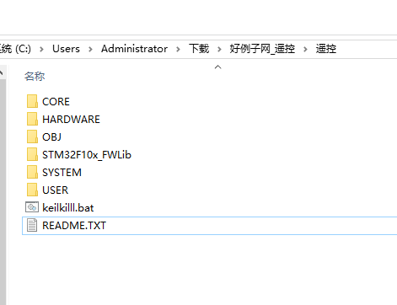Sort by the 名称 column header

point(35,76)
